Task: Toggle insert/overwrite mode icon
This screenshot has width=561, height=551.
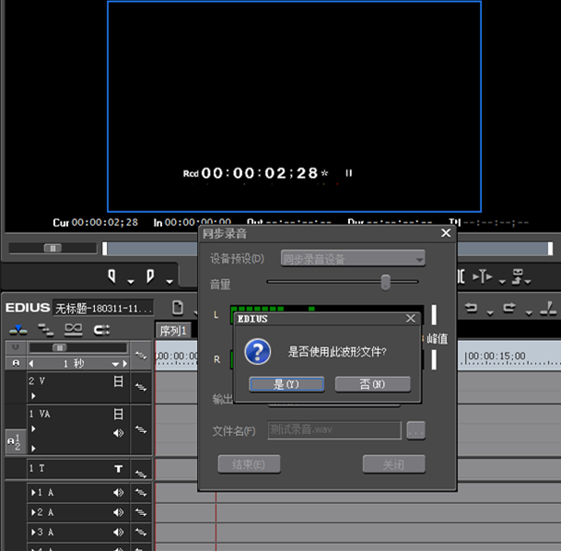Action: pos(18,330)
